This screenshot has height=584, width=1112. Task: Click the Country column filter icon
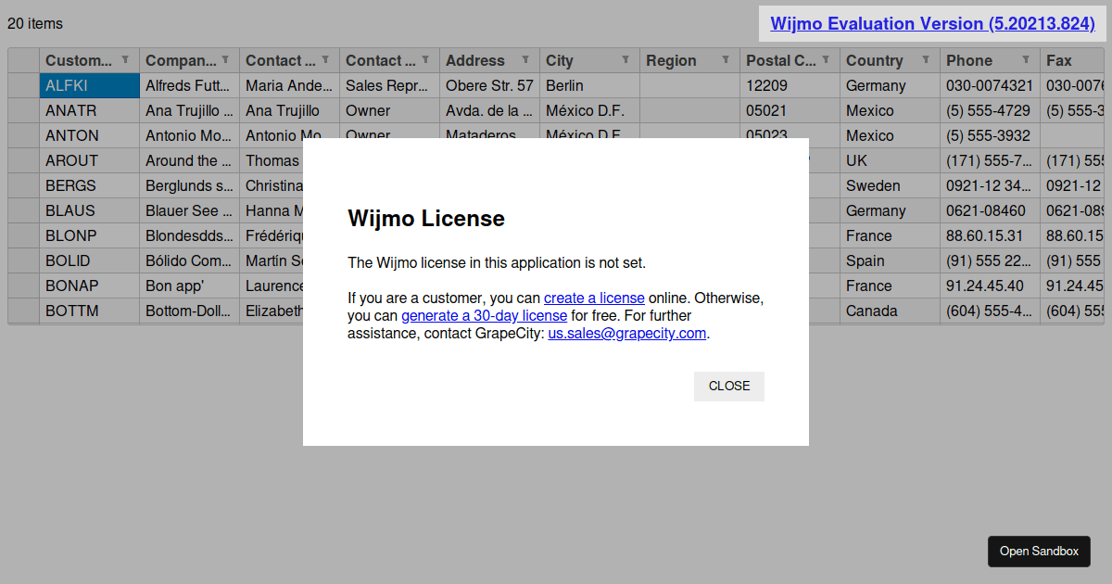coord(926,59)
